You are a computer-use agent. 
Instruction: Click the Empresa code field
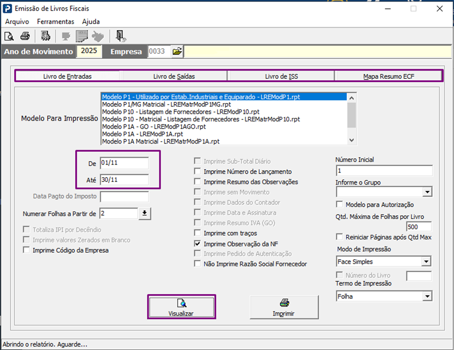tap(159, 52)
